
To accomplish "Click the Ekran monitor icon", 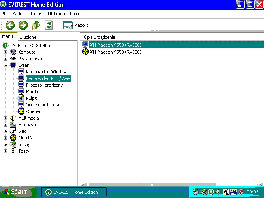I will pyautogui.click(x=13, y=65).
